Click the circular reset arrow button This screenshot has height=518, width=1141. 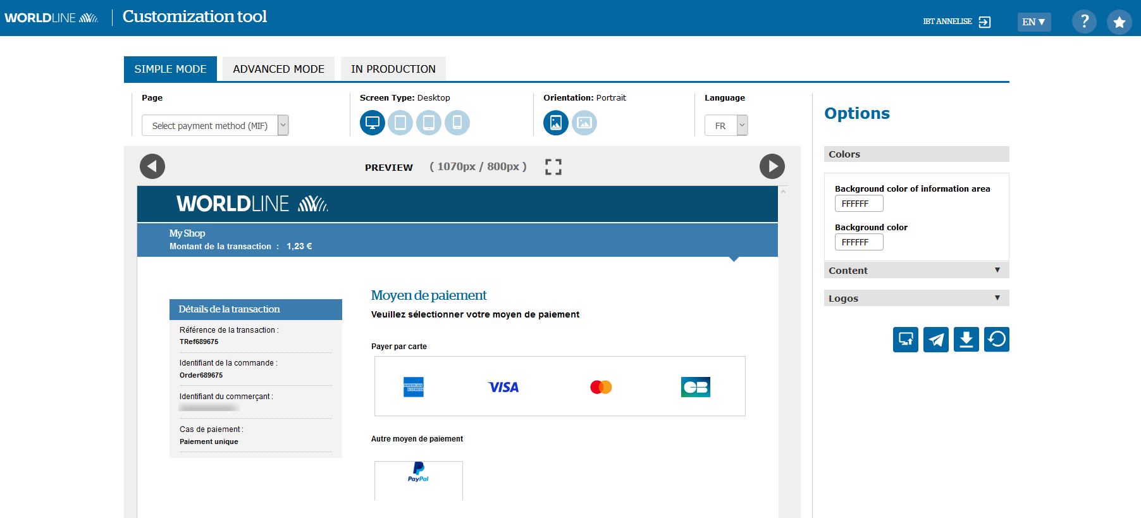997,340
